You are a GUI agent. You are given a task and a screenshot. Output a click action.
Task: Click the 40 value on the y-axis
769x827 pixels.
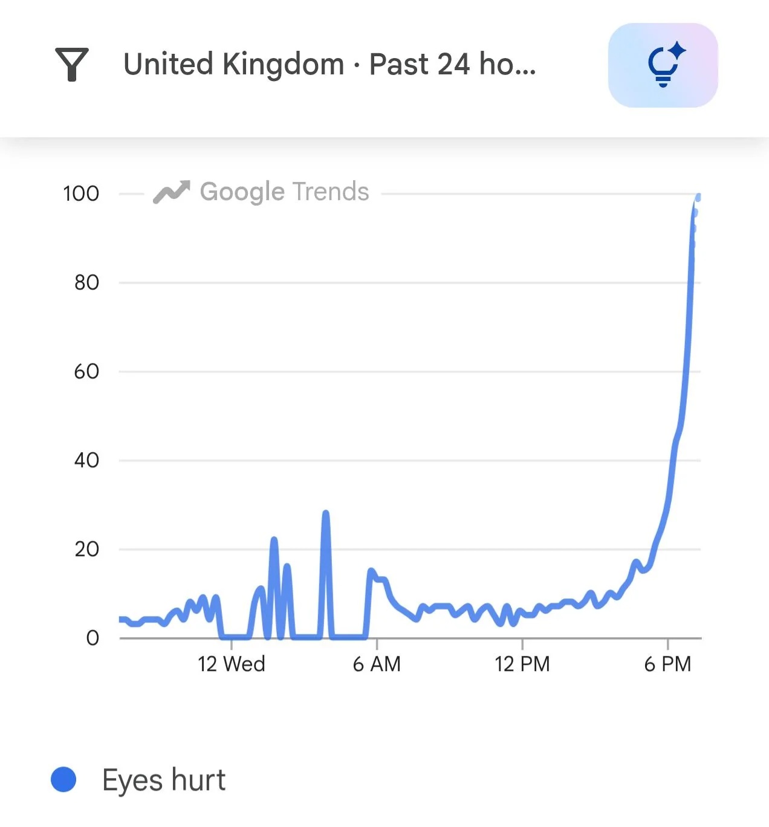click(86, 460)
